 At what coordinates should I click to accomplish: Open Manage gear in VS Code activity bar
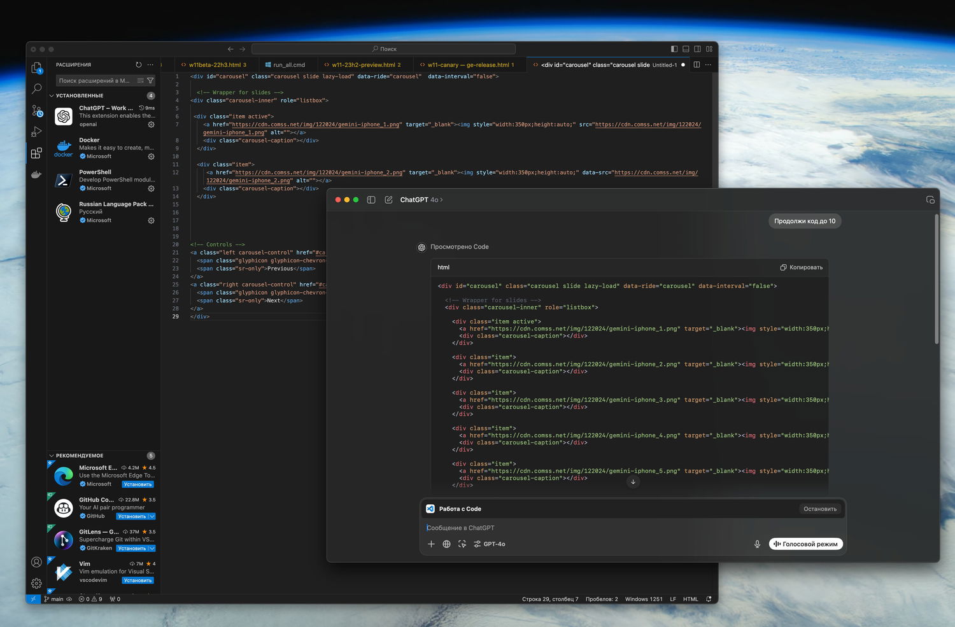click(x=36, y=583)
